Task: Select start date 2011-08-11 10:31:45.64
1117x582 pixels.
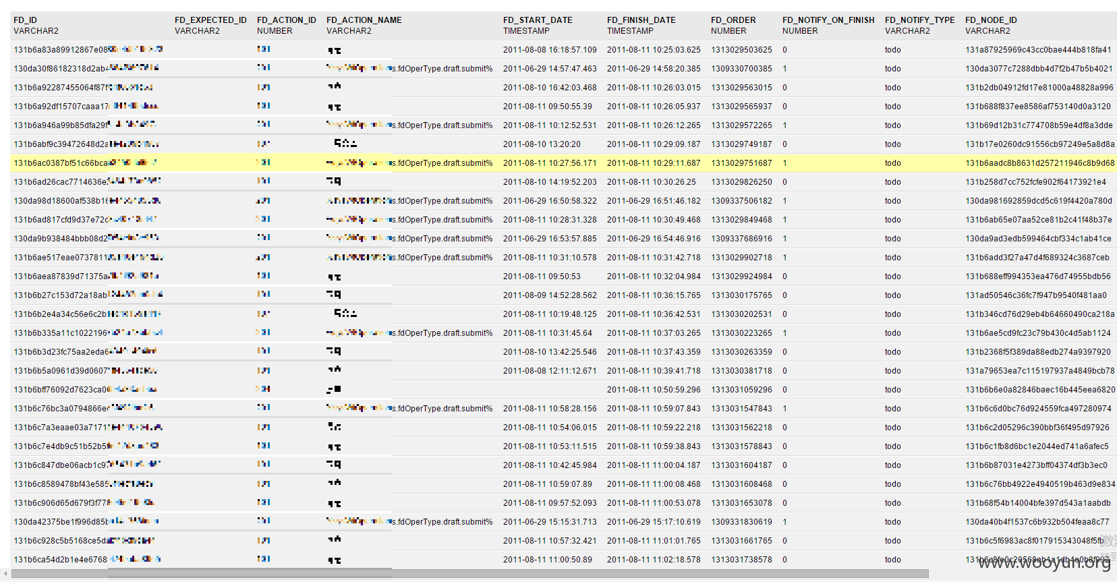Action: click(x=548, y=333)
